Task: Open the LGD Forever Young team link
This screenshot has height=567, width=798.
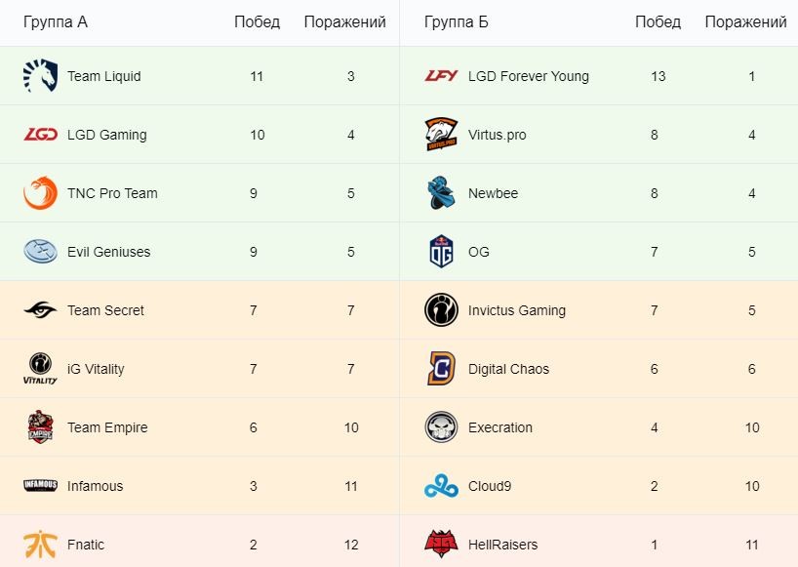Action: point(528,76)
